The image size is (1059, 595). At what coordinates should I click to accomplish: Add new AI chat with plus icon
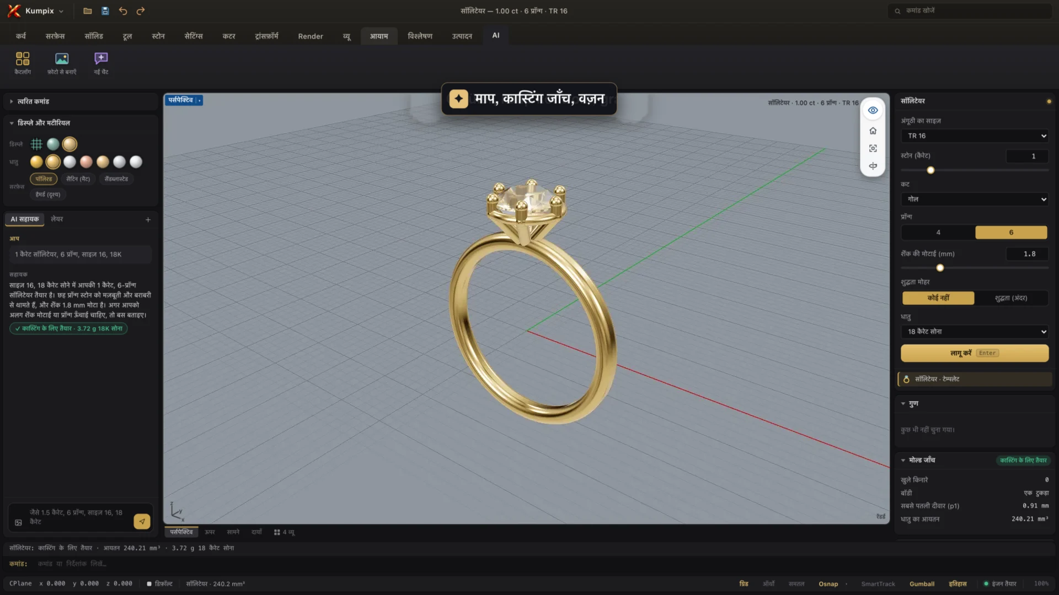(148, 220)
